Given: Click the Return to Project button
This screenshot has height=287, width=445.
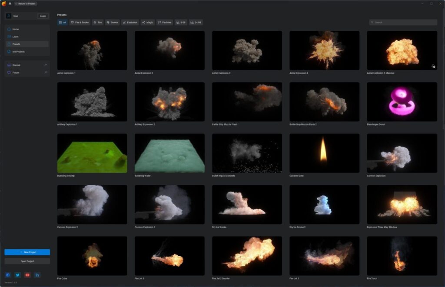Looking at the screenshot, I should coord(25,3).
